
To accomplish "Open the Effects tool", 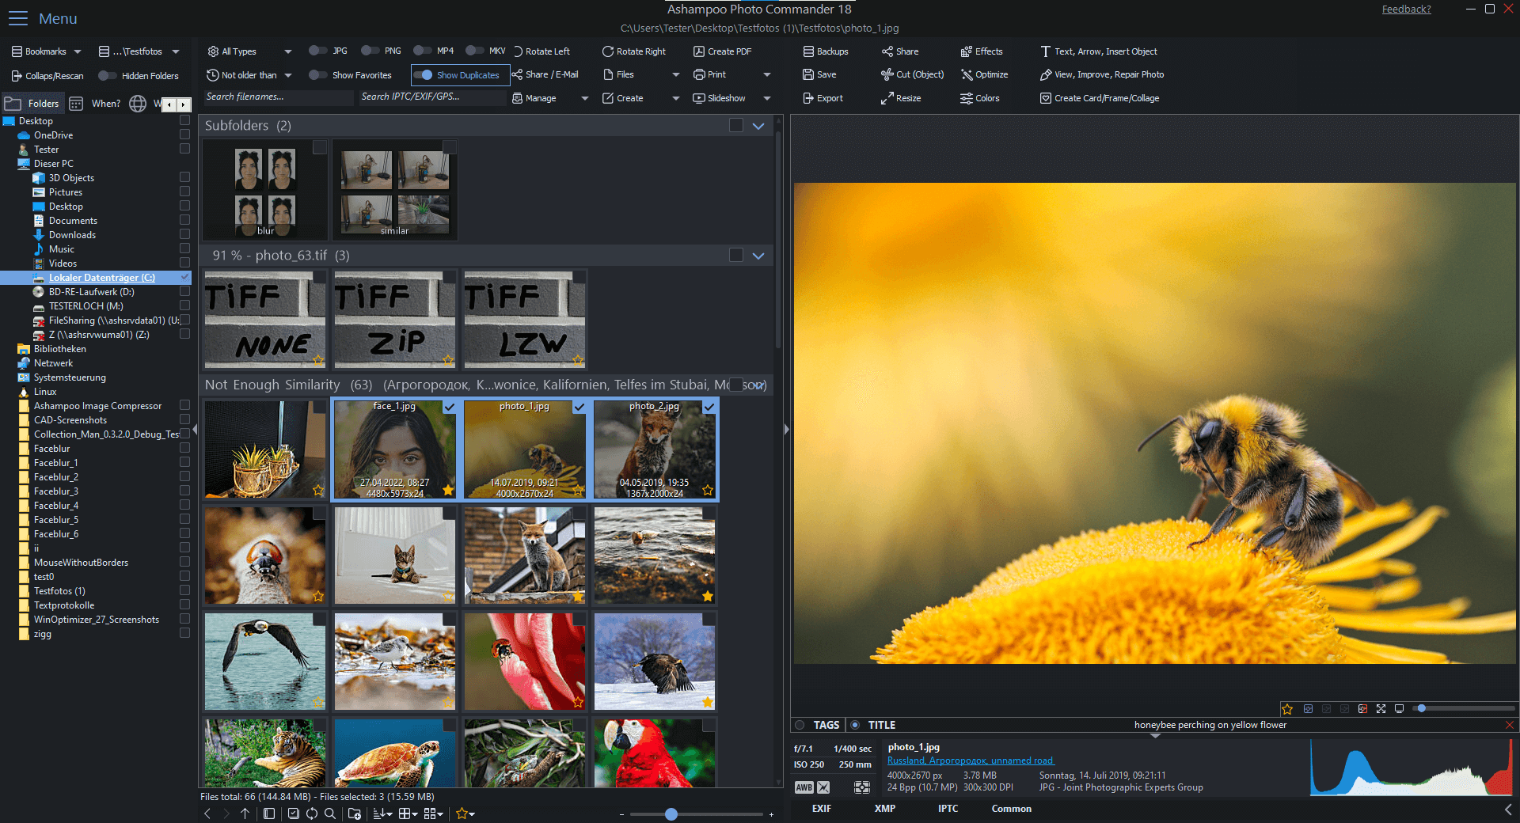I will 982,51.
